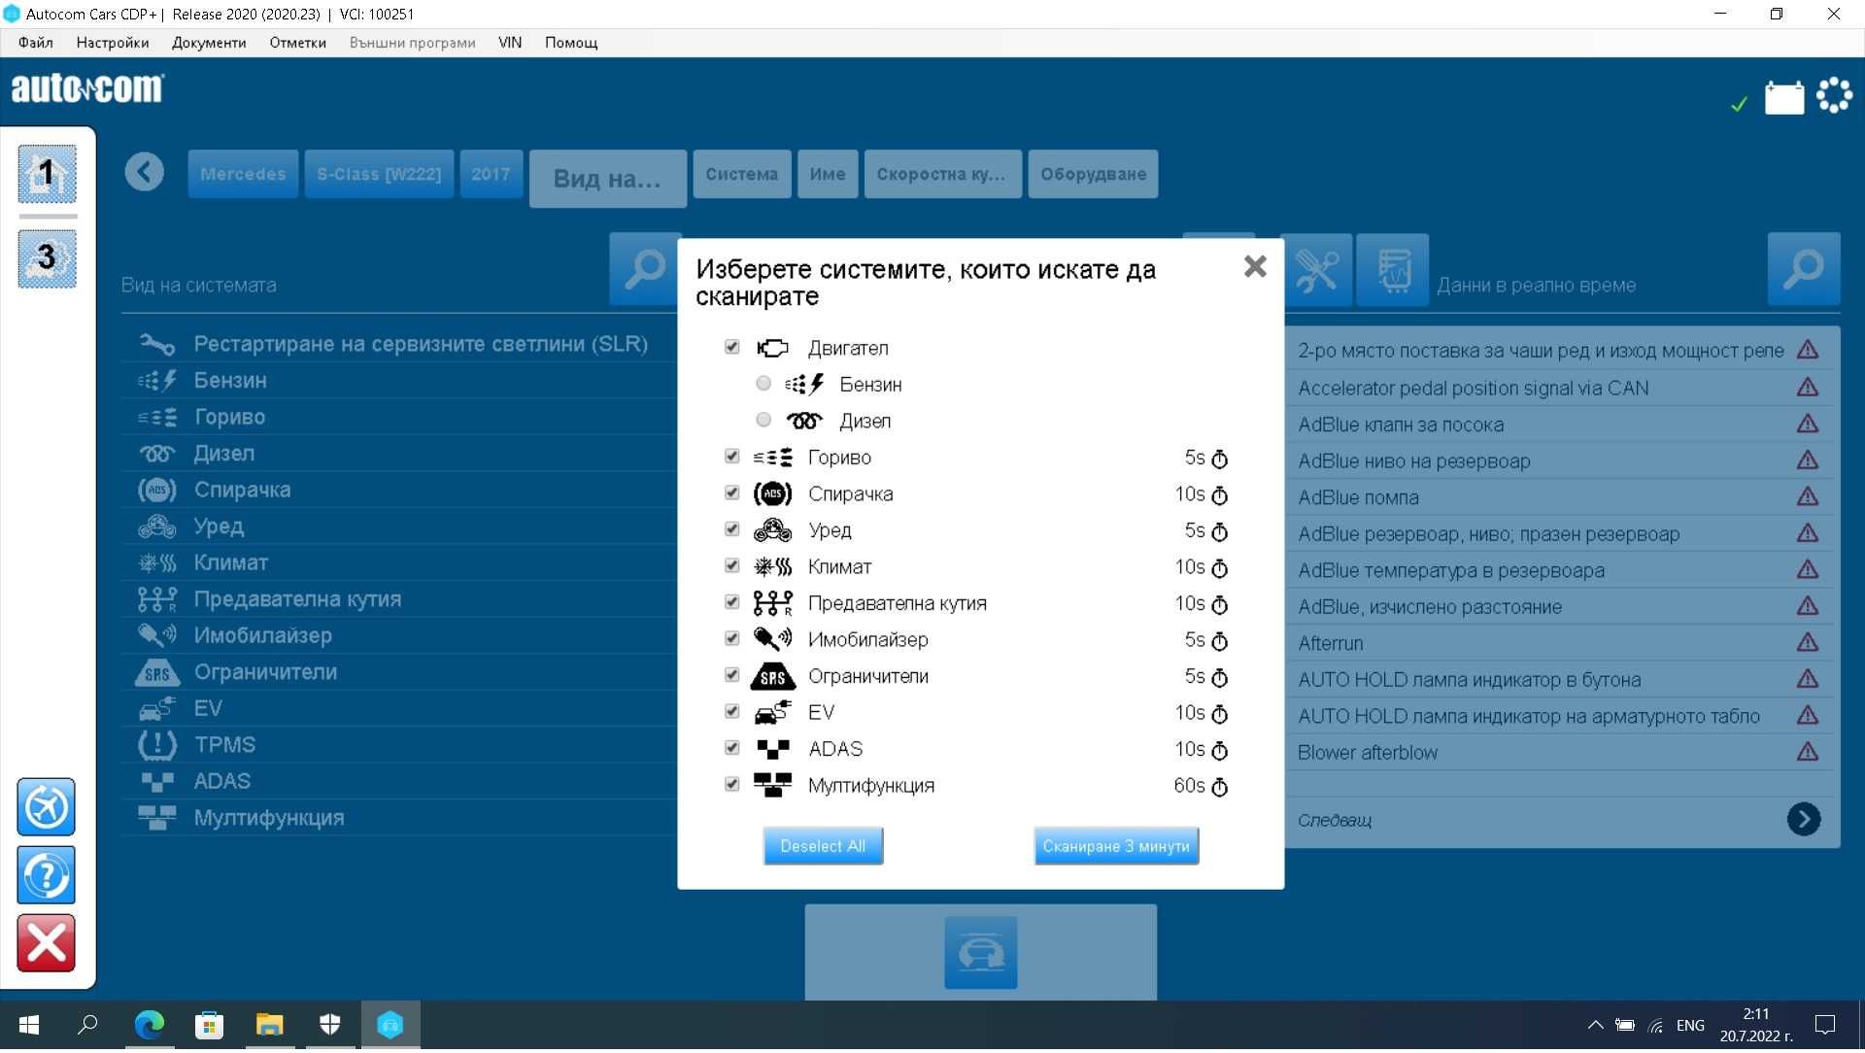Click the Windows Start button

(29, 1027)
